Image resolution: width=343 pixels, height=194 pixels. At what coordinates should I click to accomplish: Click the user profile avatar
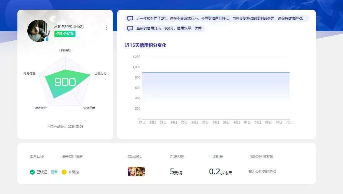(39, 31)
